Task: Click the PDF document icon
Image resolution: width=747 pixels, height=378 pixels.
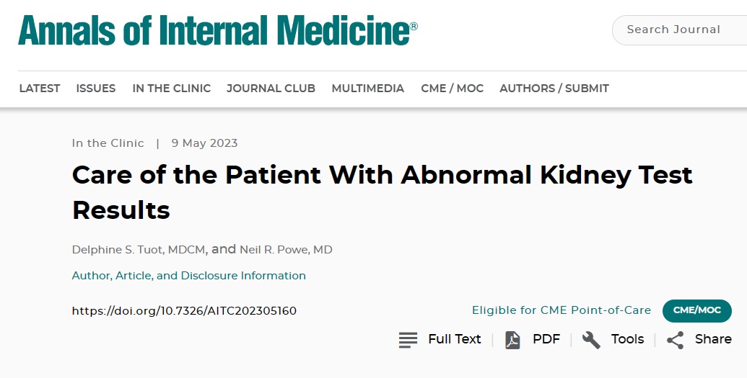Action: coord(512,340)
